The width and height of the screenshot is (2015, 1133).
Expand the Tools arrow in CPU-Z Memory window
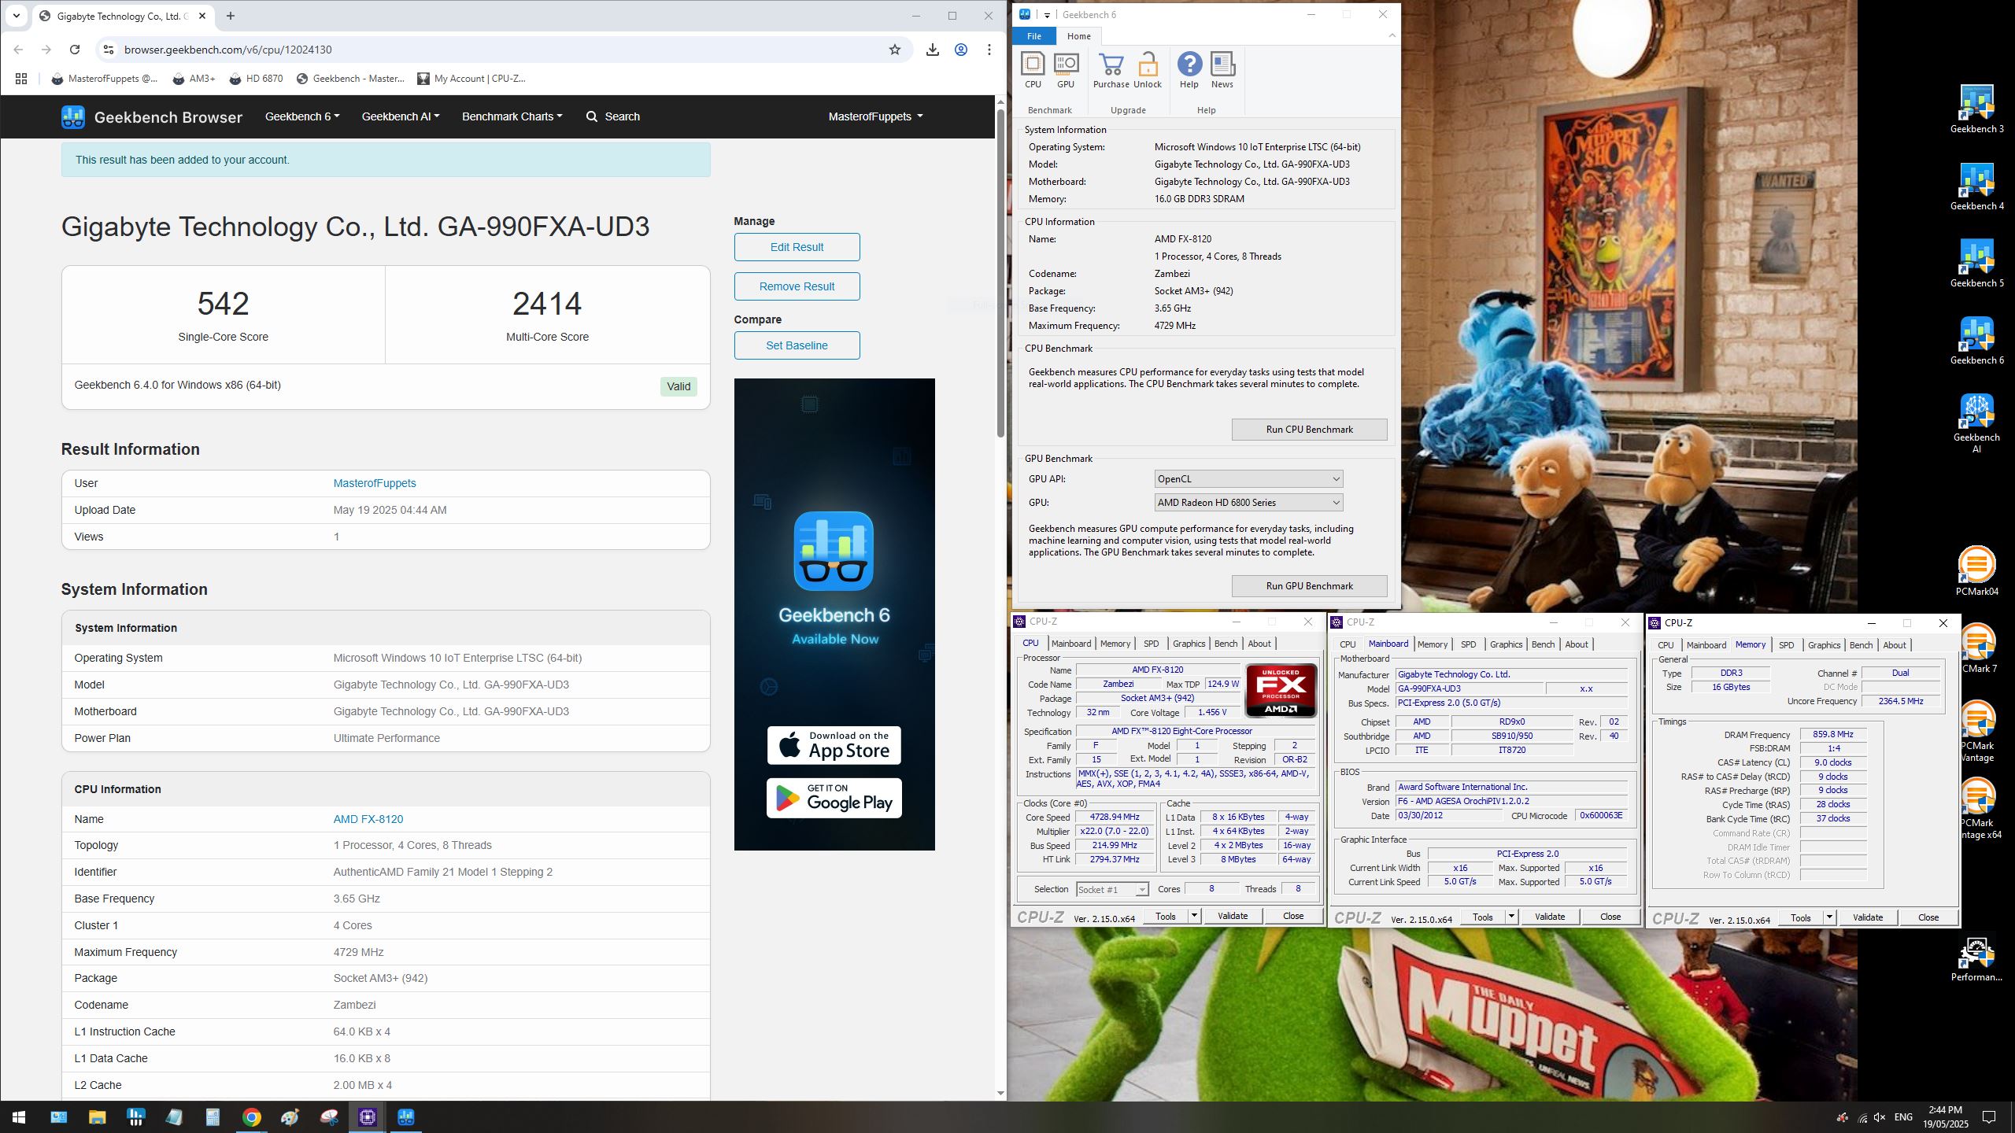tap(1829, 917)
